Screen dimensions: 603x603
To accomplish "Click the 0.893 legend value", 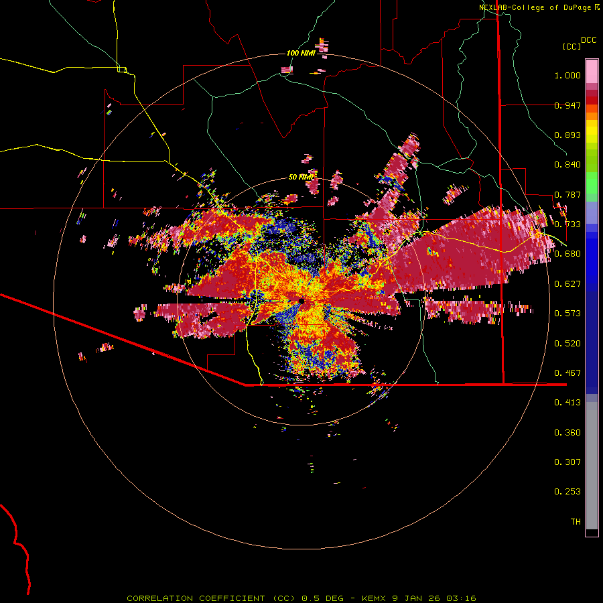I will click(x=567, y=135).
